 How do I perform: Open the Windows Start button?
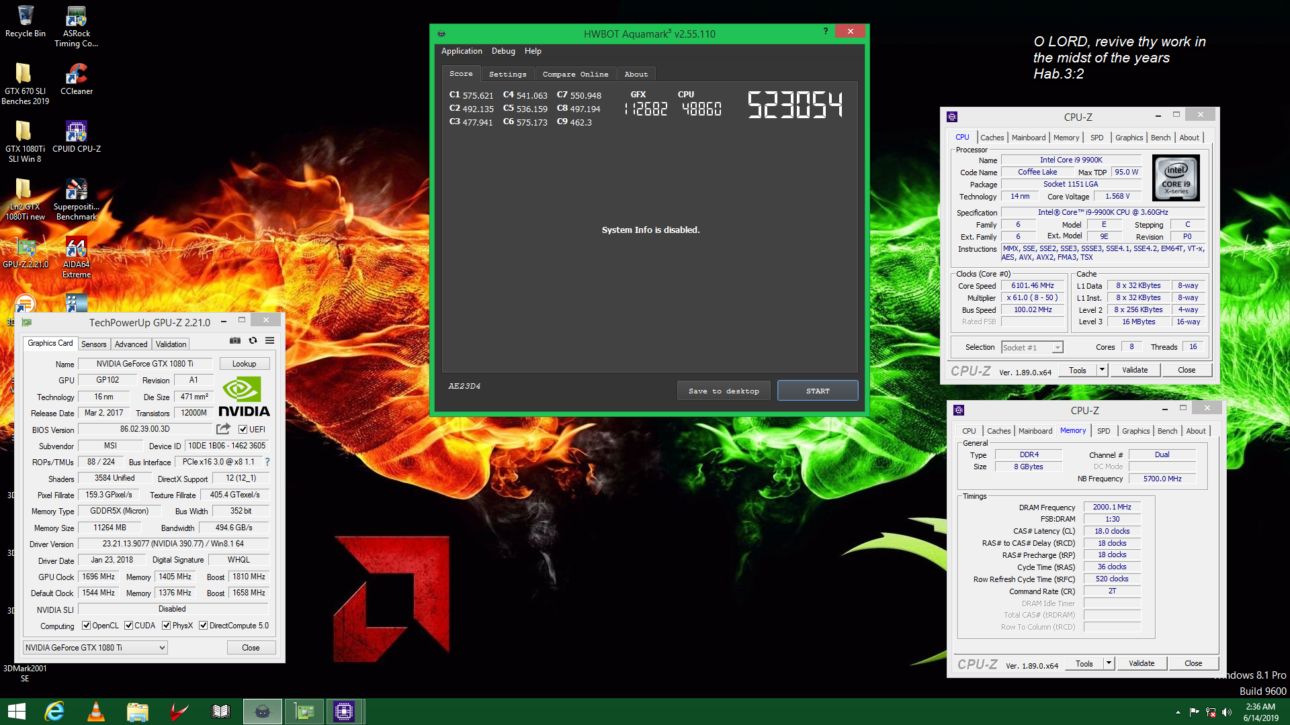click(x=16, y=712)
